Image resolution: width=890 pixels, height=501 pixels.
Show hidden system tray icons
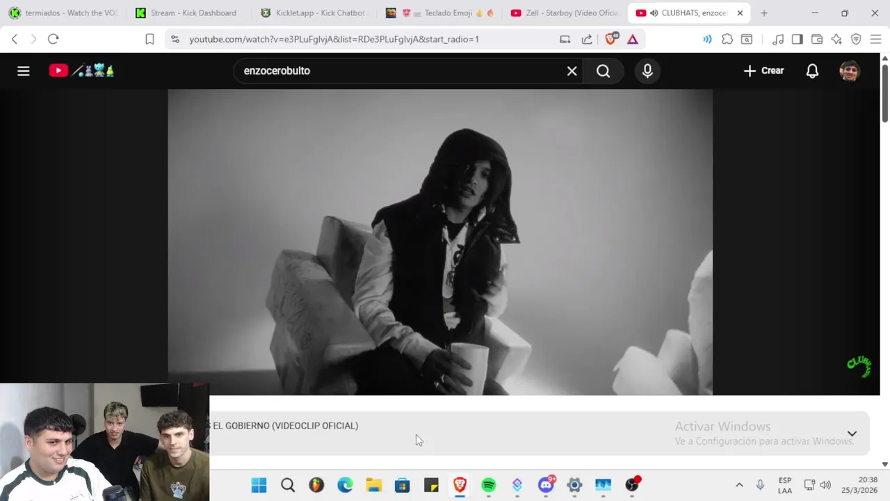(739, 485)
